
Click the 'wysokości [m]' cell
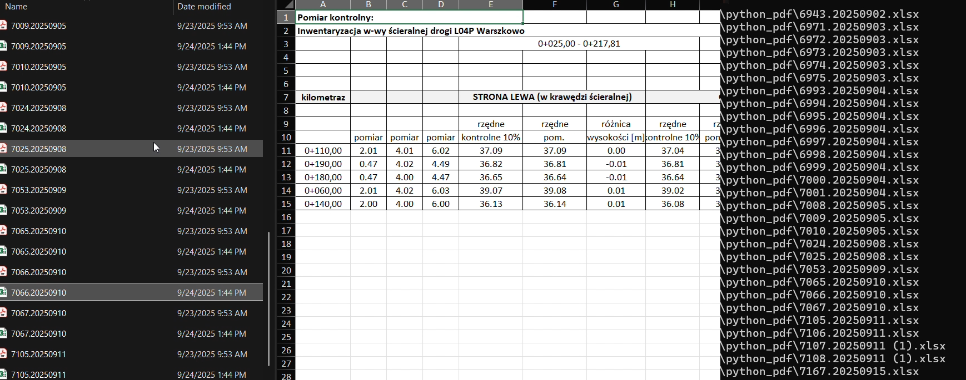616,137
